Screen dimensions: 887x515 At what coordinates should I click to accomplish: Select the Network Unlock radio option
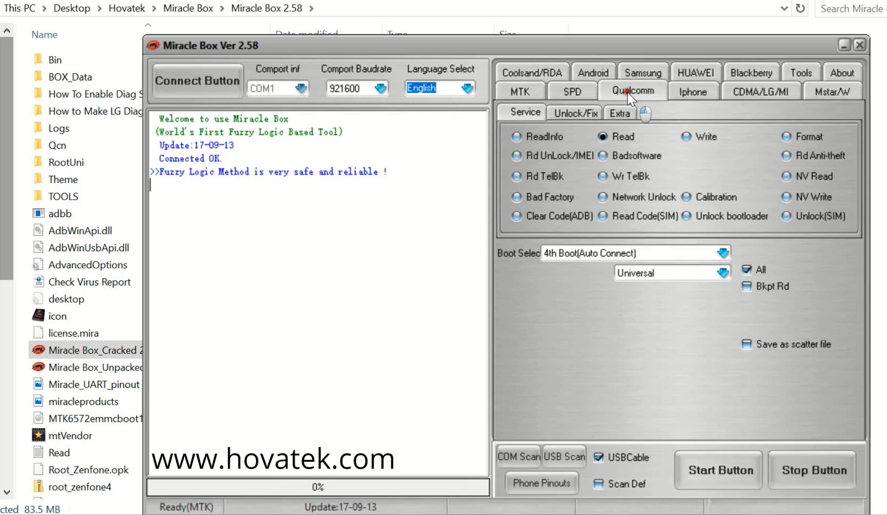602,197
